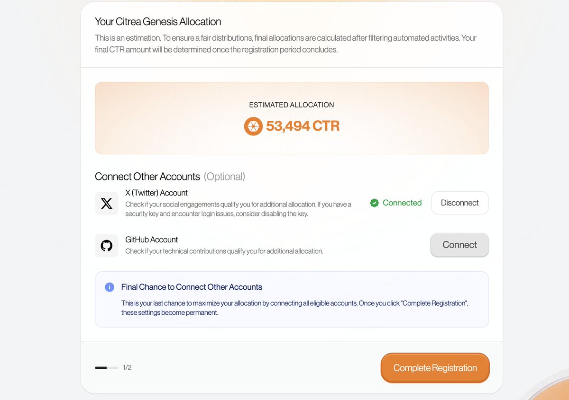Click the GitHub Account title

(x=152, y=240)
